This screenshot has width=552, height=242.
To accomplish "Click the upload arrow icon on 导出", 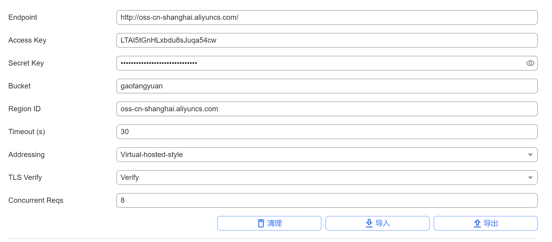I will coord(477,223).
